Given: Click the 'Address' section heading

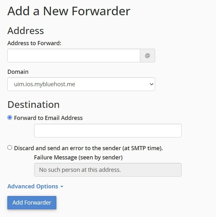Looking at the screenshot, I should pyautogui.click(x=25, y=31).
